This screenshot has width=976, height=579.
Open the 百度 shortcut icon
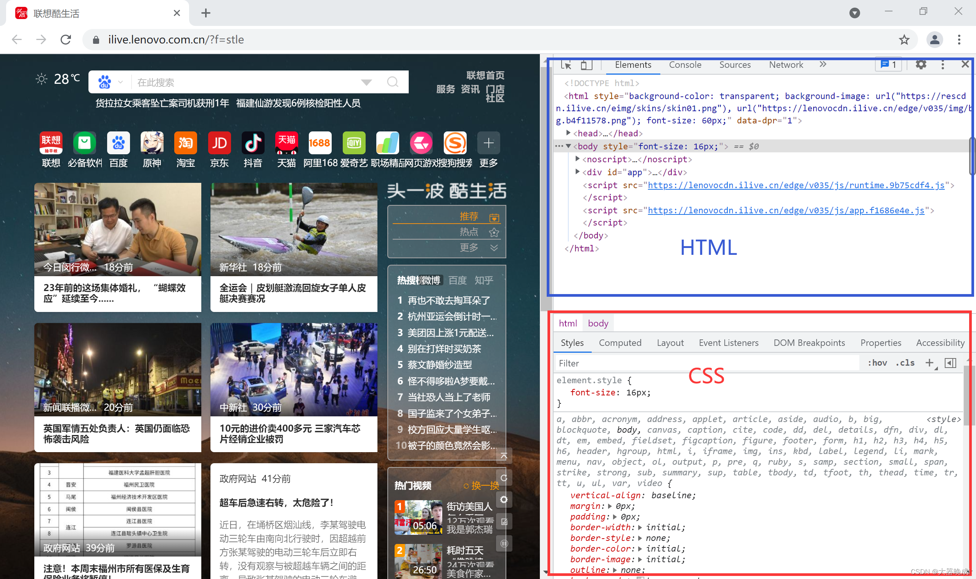point(118,143)
